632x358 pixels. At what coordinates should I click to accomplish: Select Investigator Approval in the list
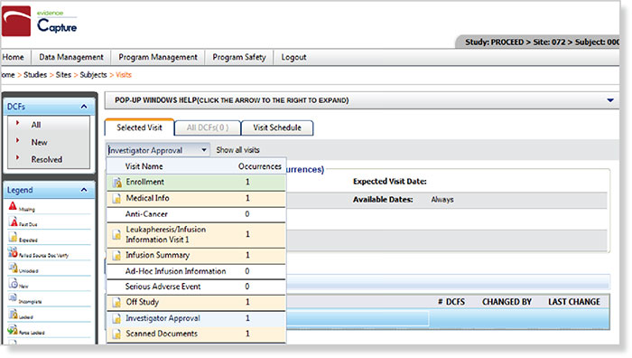point(196,318)
